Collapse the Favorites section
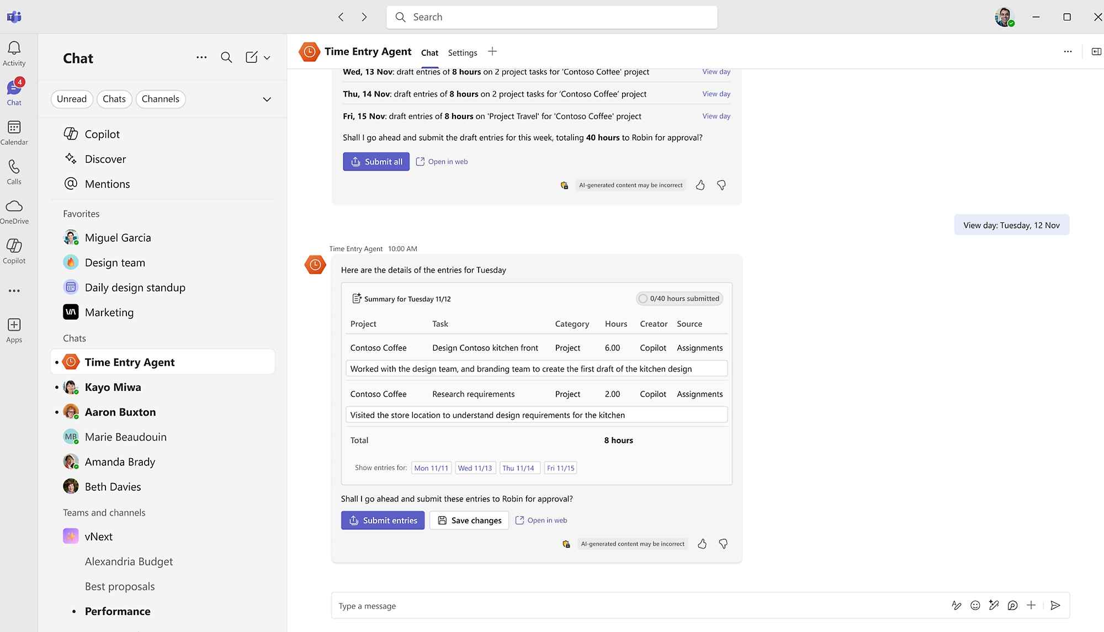 [81, 214]
